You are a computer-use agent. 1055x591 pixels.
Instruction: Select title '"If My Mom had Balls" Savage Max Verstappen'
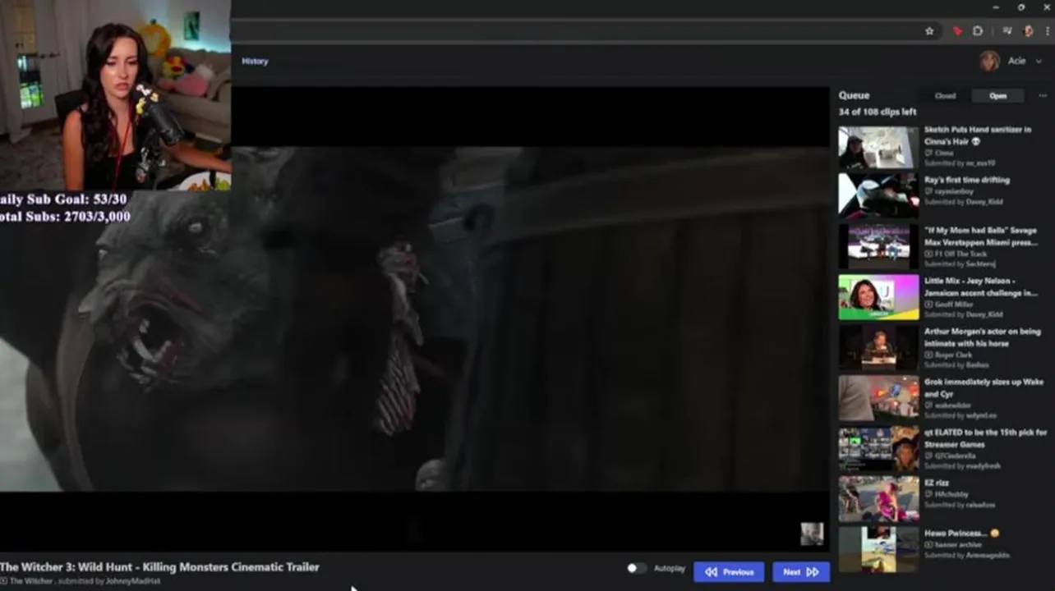(981, 236)
